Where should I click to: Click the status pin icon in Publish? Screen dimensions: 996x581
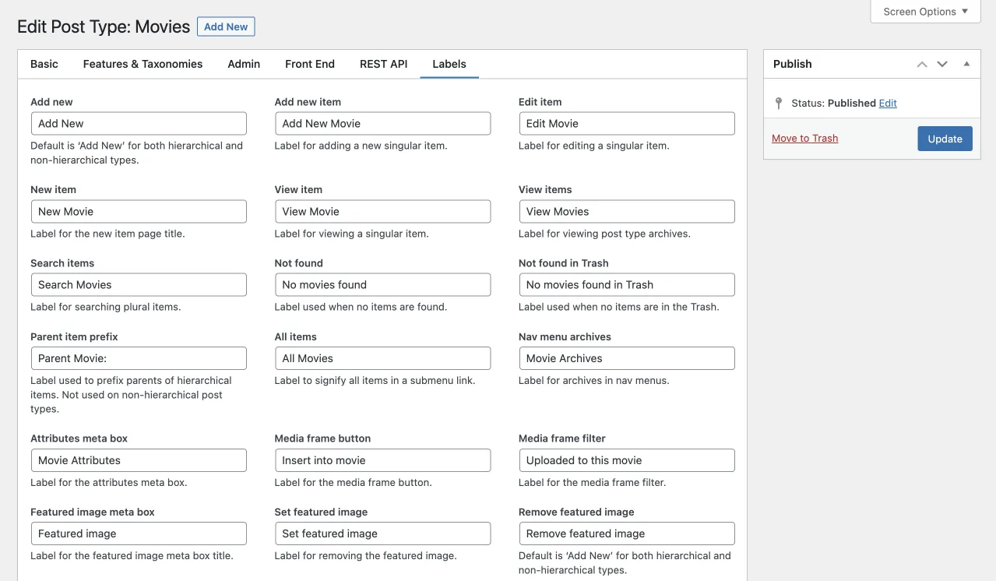pyautogui.click(x=779, y=103)
